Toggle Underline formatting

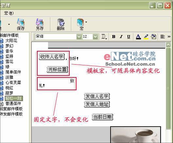[129, 37]
